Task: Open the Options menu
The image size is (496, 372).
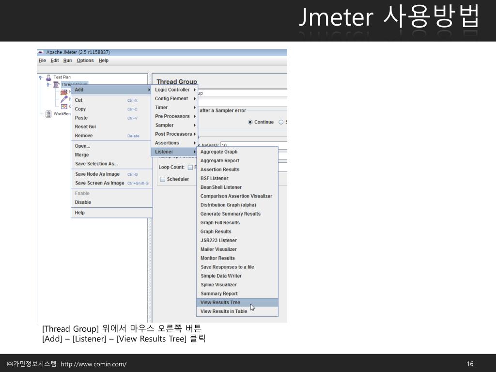Action: (x=85, y=61)
